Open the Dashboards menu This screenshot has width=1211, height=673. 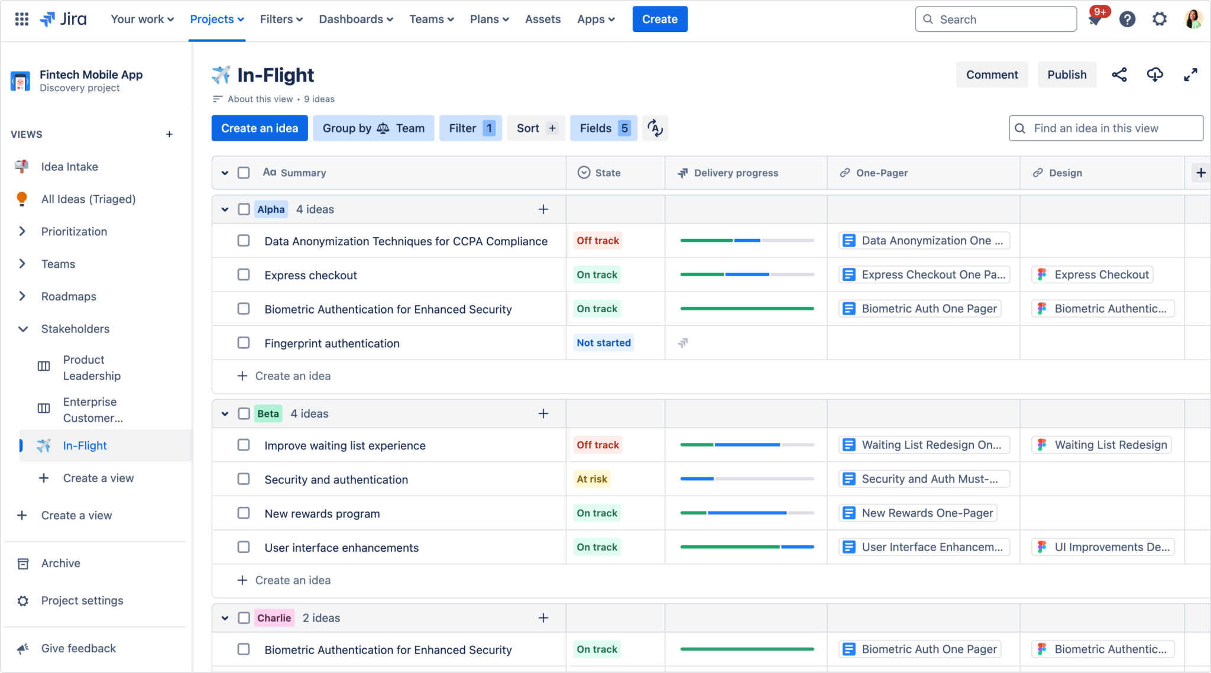coord(355,19)
